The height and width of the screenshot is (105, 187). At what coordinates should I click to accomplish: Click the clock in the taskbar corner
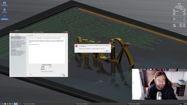point(185,104)
